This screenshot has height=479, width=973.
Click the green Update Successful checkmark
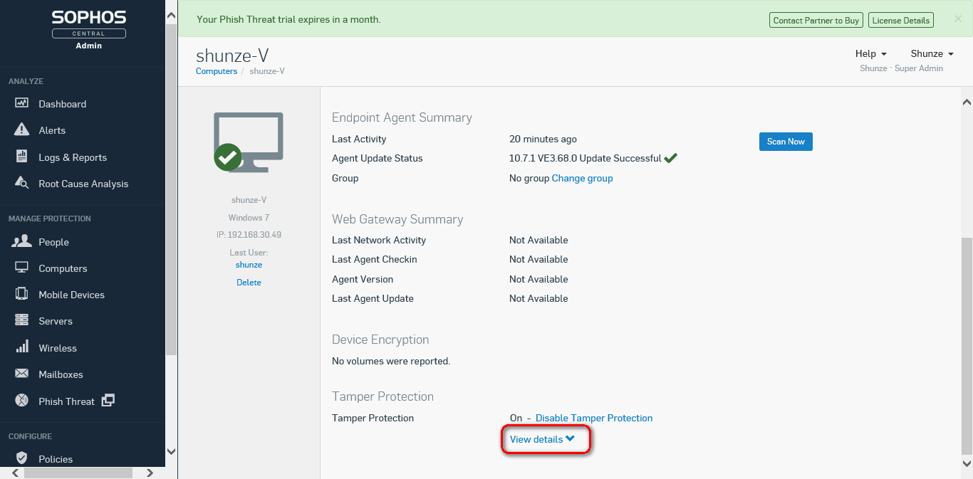click(x=670, y=158)
